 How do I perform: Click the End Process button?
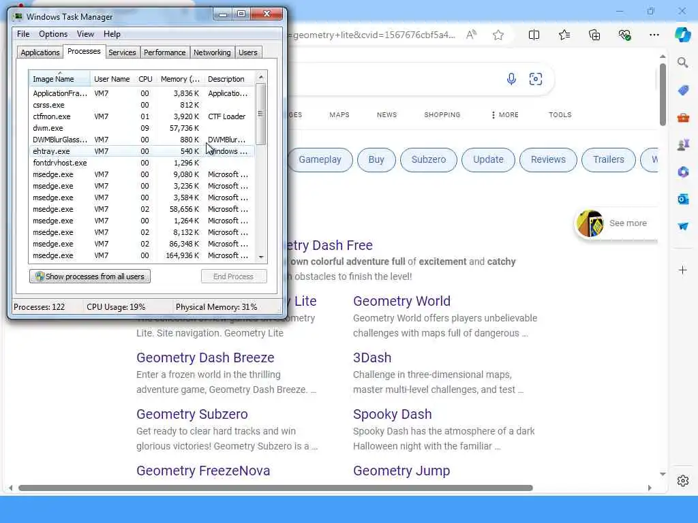tap(234, 276)
